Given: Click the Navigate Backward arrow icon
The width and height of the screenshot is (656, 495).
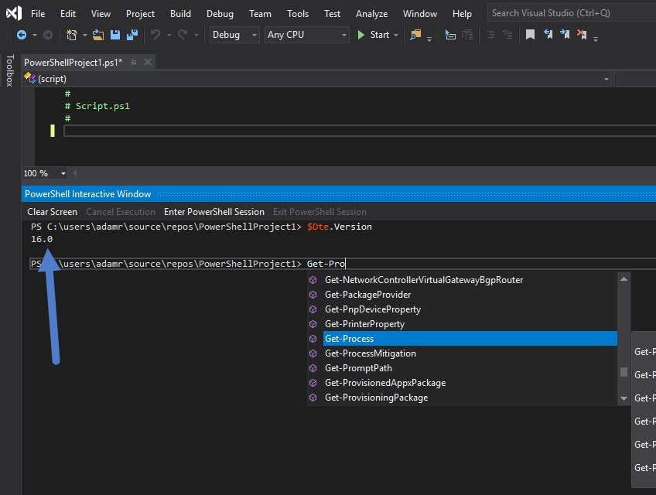Looking at the screenshot, I should pyautogui.click(x=21, y=35).
